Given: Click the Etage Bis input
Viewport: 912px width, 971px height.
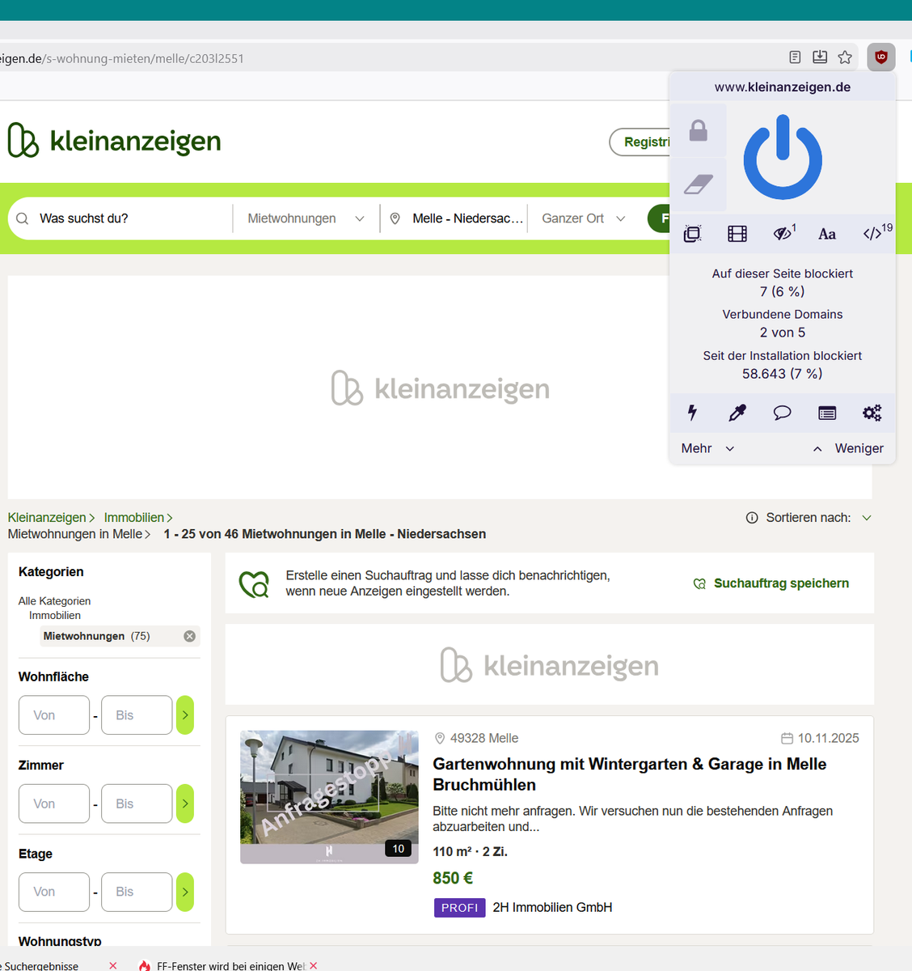Looking at the screenshot, I should [x=137, y=892].
